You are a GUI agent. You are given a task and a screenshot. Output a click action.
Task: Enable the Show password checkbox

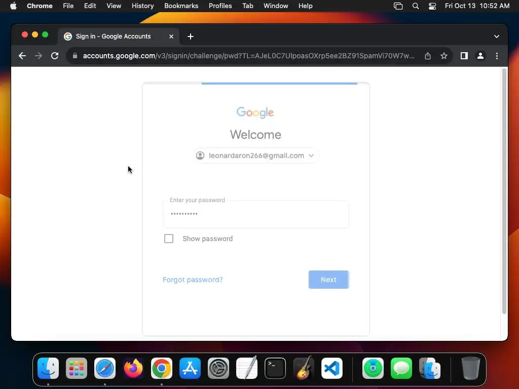(169, 239)
